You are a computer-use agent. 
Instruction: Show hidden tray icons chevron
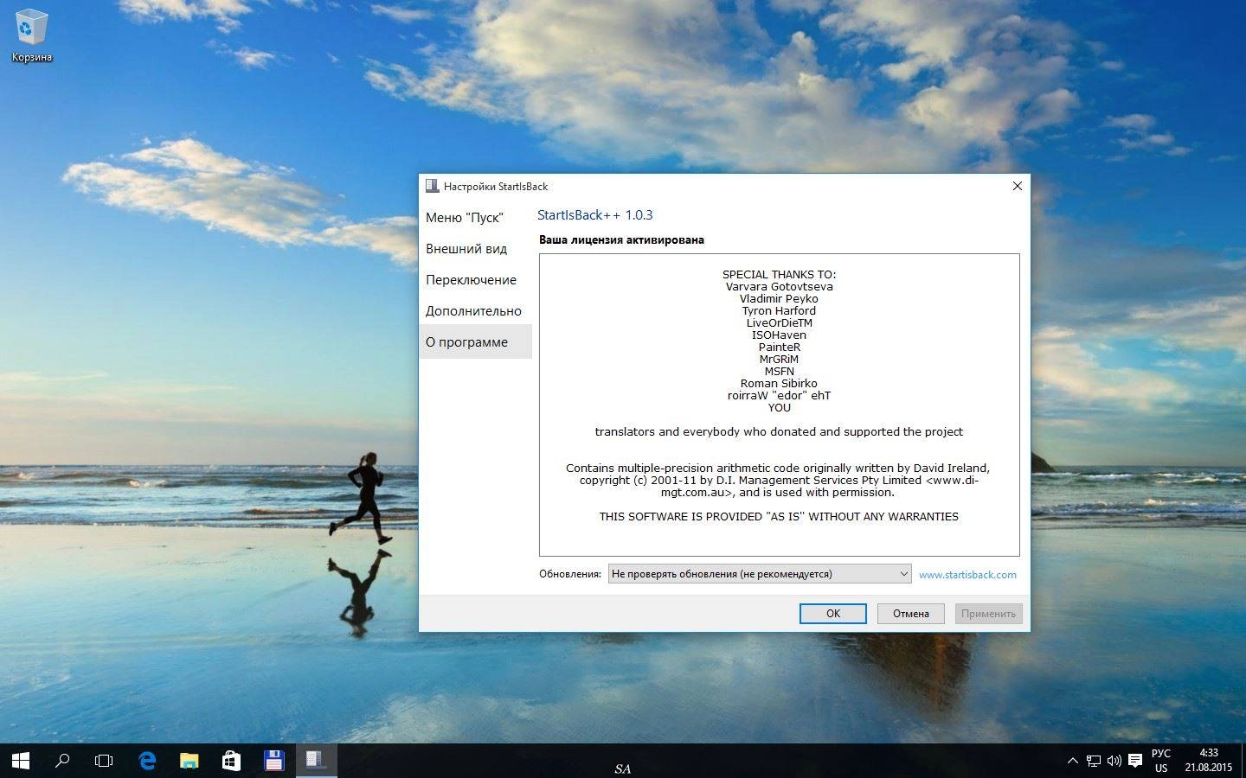1073,761
